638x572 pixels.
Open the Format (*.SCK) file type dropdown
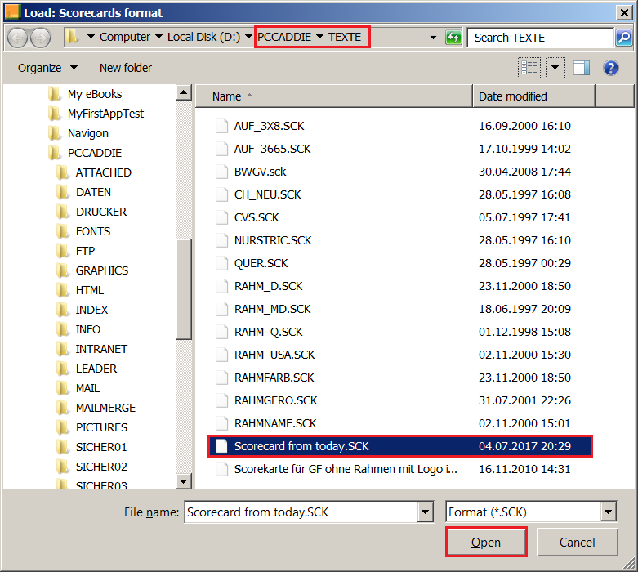pyautogui.click(x=608, y=512)
